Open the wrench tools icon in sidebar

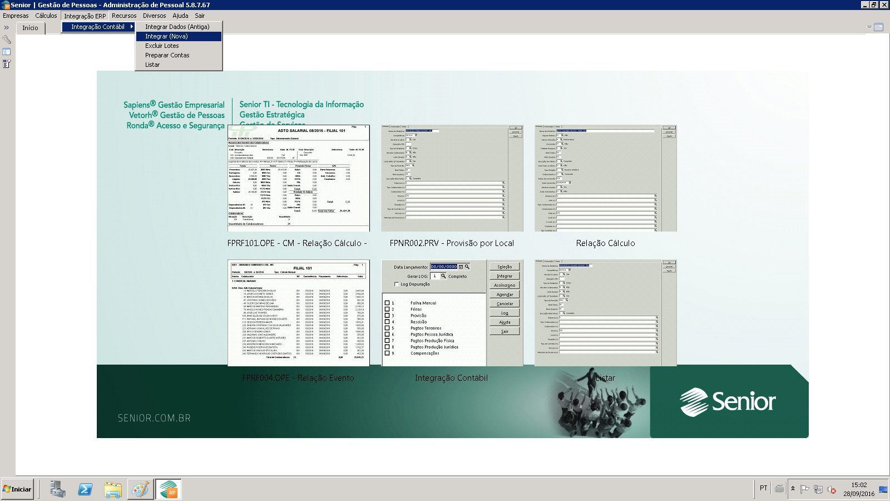(x=7, y=40)
